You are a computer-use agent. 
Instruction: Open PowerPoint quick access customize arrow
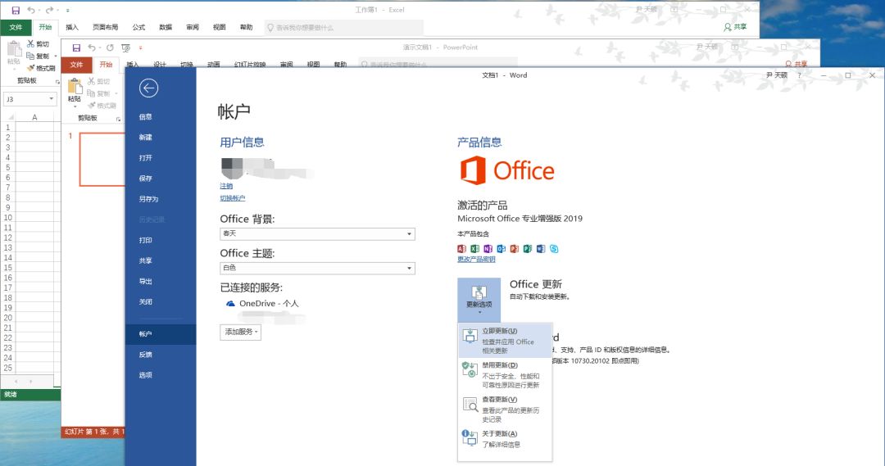pos(141,48)
